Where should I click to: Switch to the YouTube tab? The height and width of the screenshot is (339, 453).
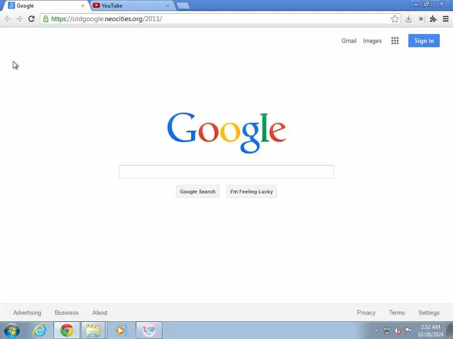tap(133, 5)
